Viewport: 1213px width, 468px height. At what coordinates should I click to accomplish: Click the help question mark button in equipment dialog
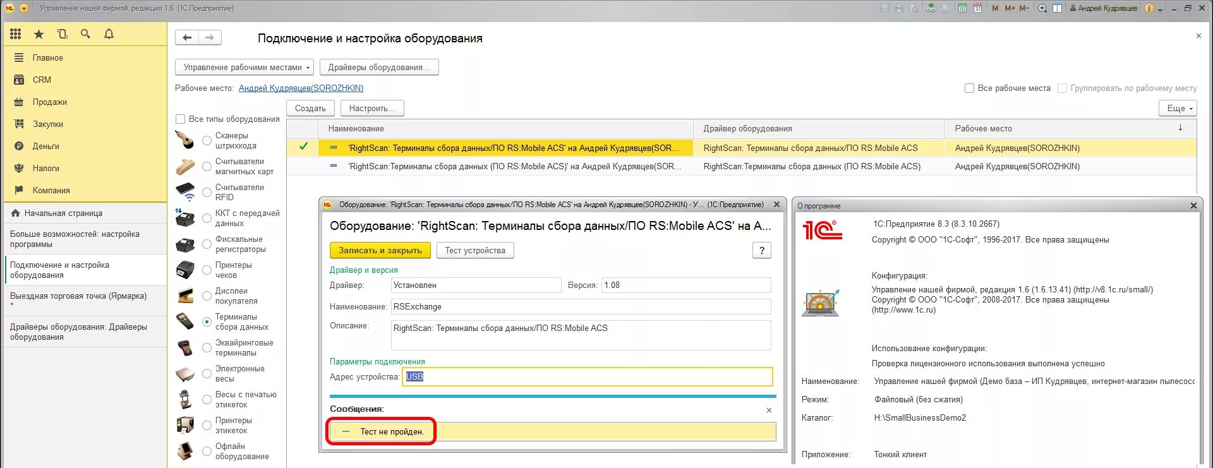(762, 250)
